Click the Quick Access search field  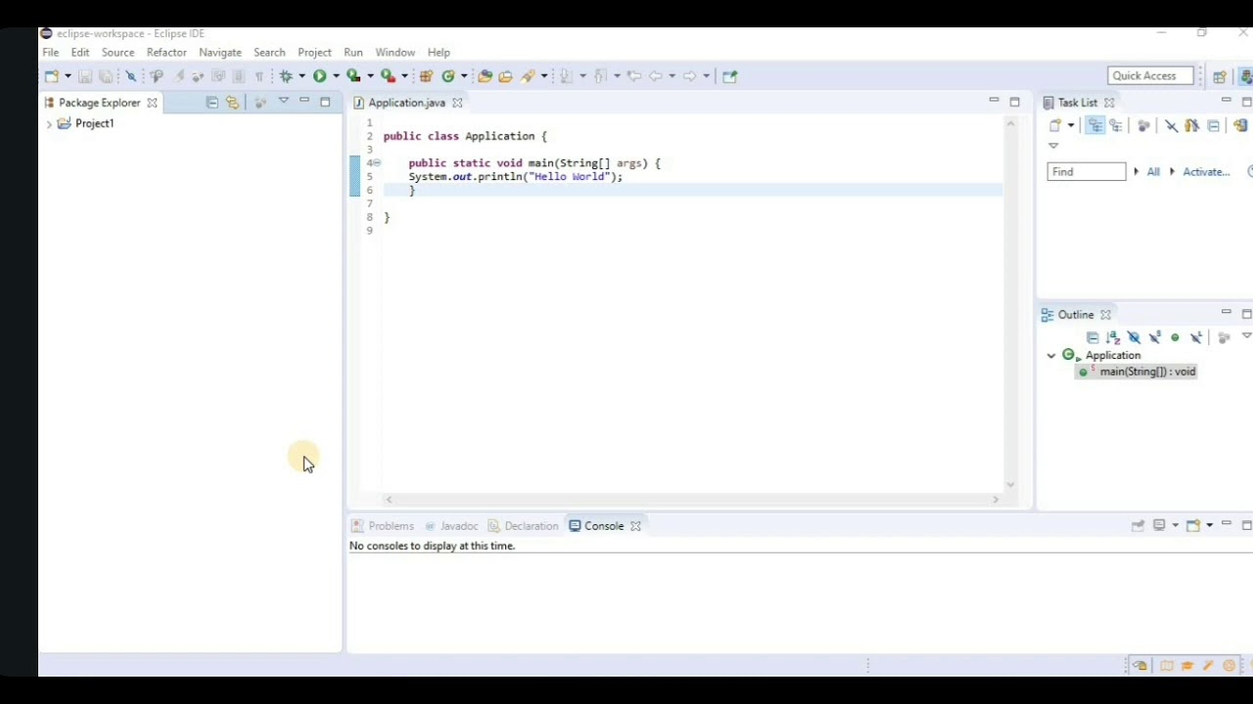point(1151,76)
